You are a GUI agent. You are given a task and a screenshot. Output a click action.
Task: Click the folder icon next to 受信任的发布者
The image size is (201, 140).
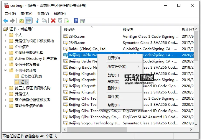point(11,65)
